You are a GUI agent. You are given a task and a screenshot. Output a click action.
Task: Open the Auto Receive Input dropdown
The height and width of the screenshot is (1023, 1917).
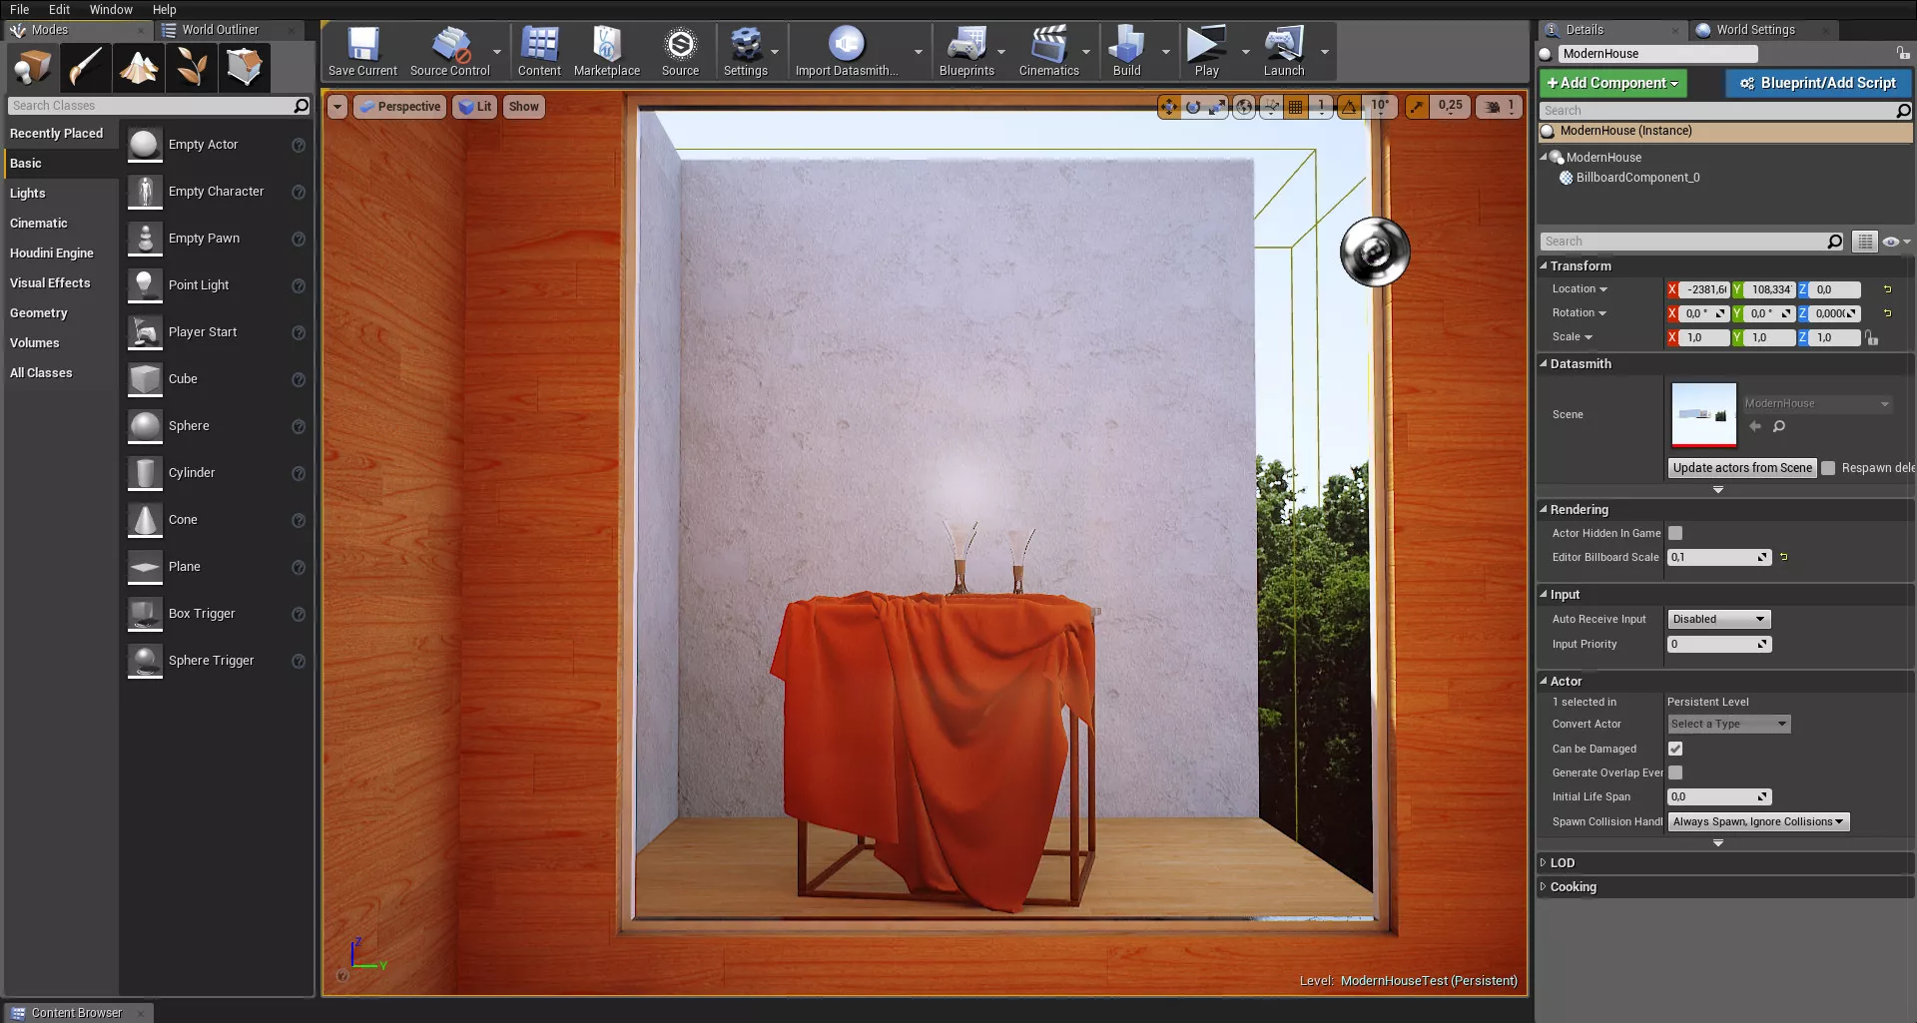click(1718, 620)
